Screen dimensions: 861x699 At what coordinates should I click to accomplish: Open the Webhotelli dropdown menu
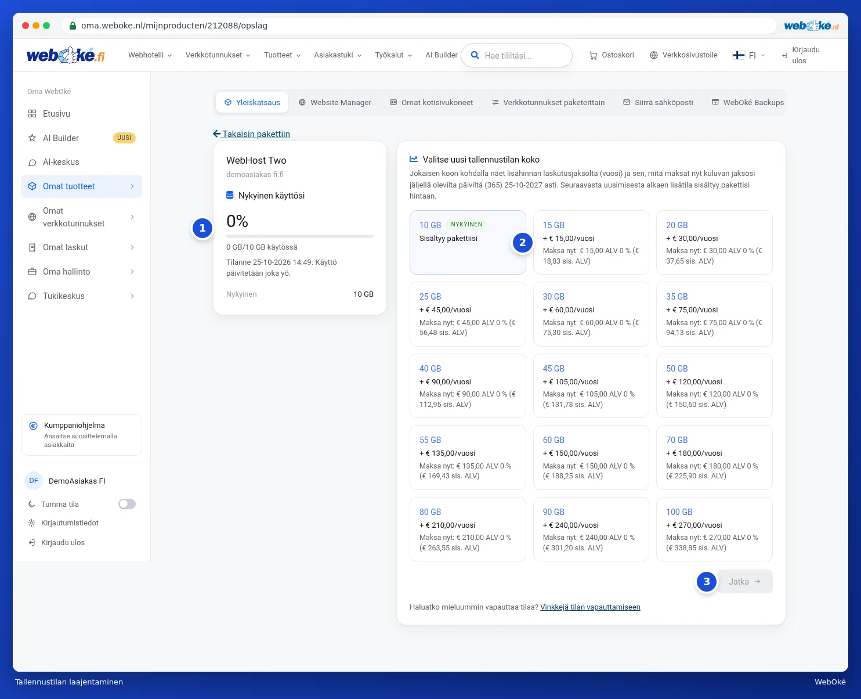tap(150, 55)
